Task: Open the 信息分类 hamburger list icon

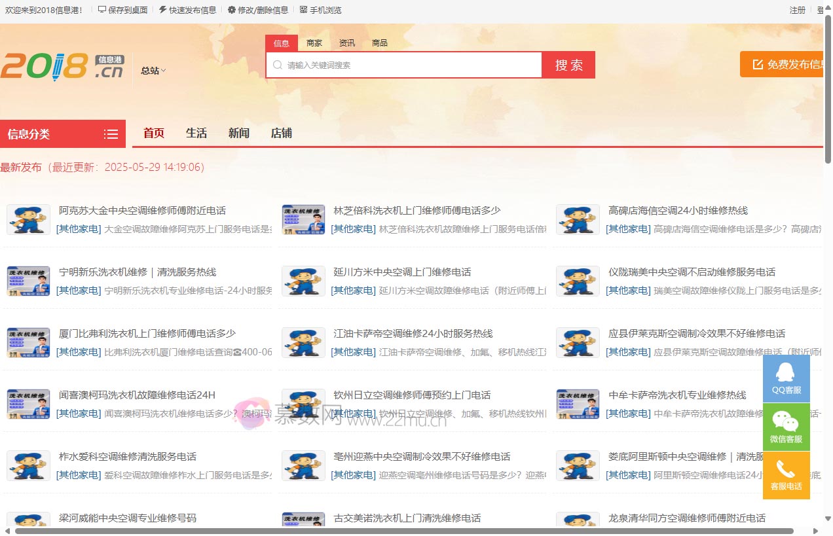Action: pyautogui.click(x=111, y=134)
